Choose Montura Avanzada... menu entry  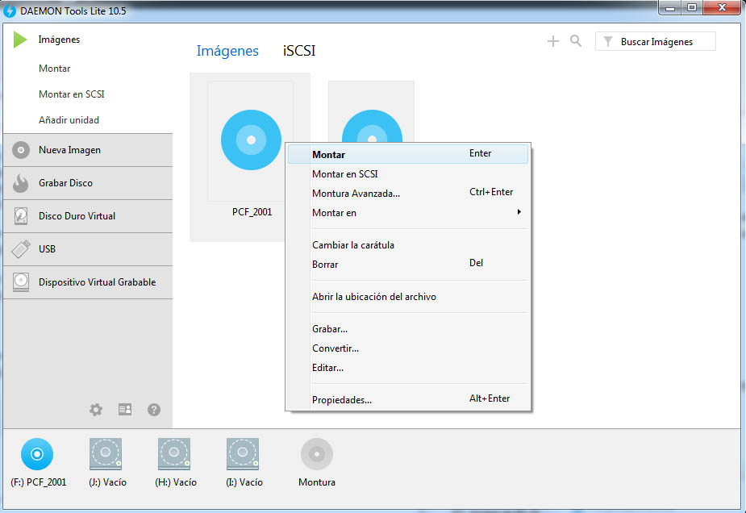408,194
